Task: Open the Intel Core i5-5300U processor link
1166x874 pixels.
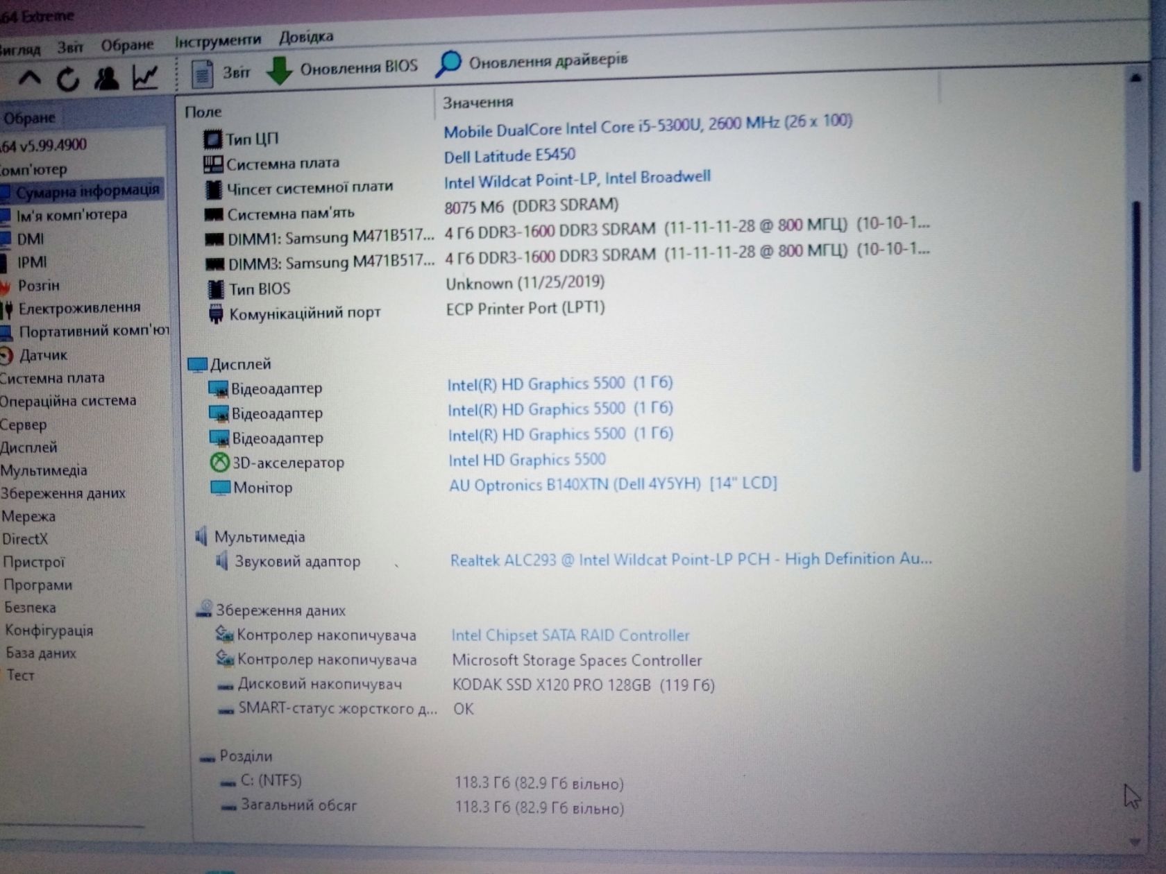Action: 648,125
